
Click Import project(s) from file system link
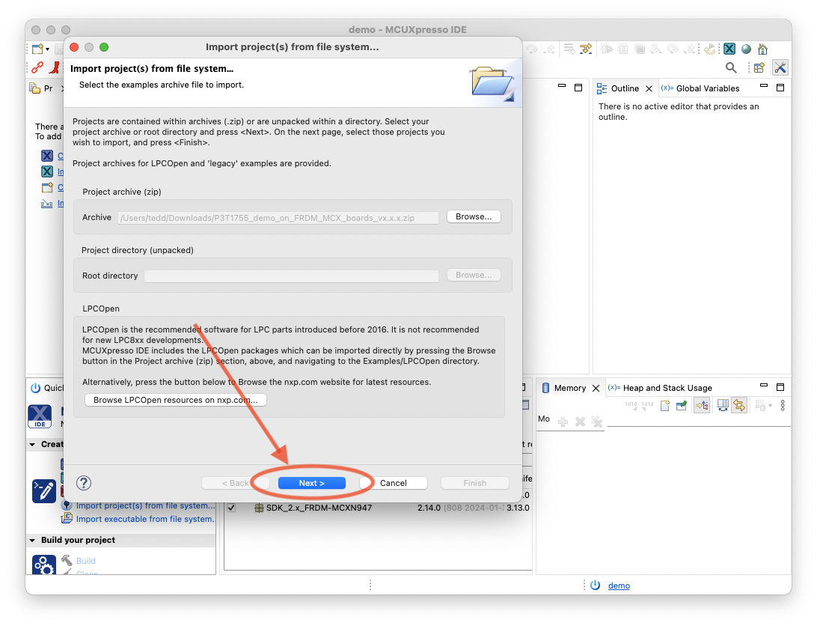point(145,505)
